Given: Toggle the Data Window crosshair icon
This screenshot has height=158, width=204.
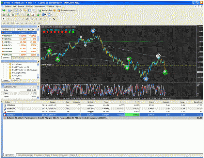Looking at the screenshot, I should click(21, 10).
